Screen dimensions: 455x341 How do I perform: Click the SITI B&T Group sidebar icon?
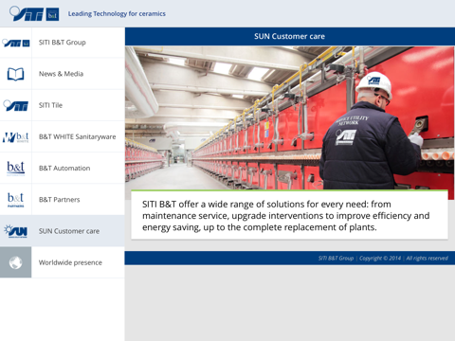[x=16, y=43]
